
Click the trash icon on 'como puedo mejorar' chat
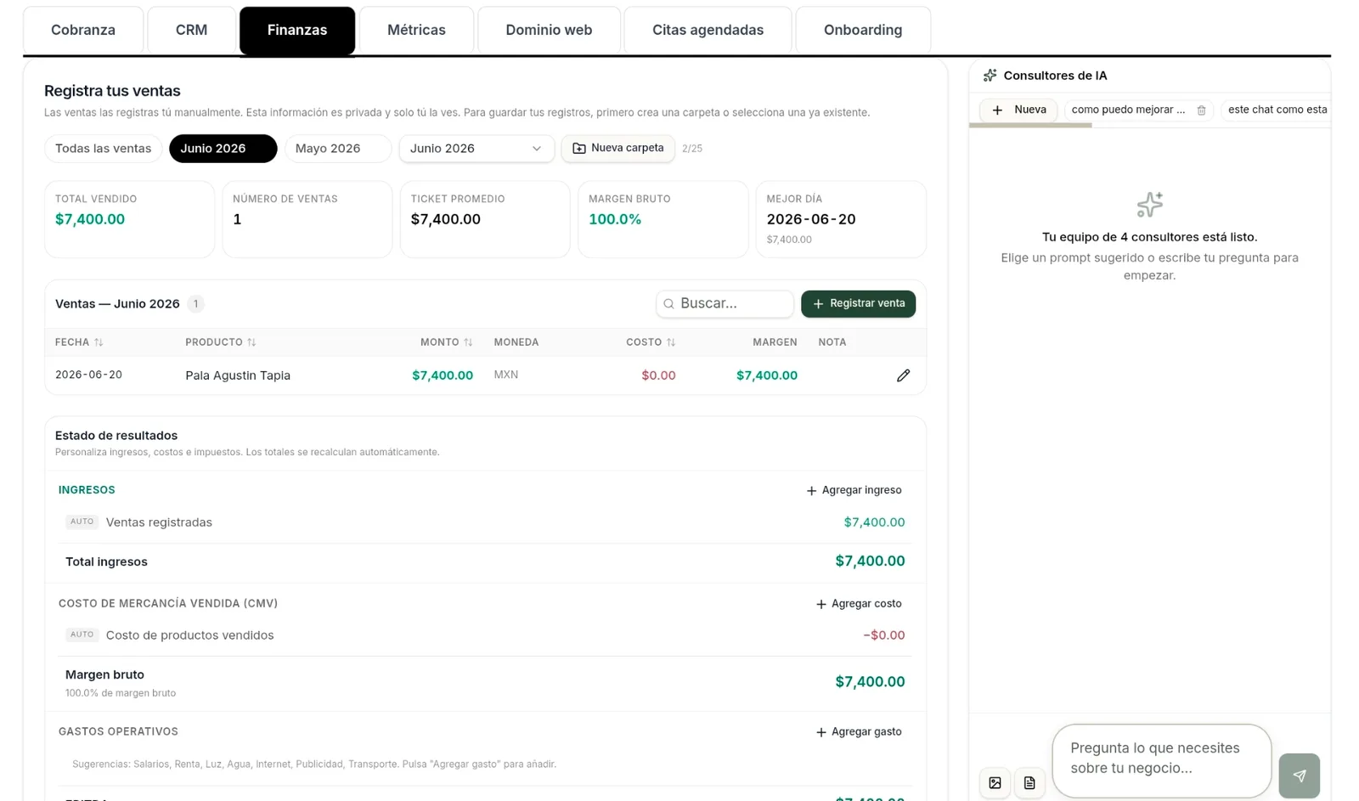click(x=1201, y=110)
